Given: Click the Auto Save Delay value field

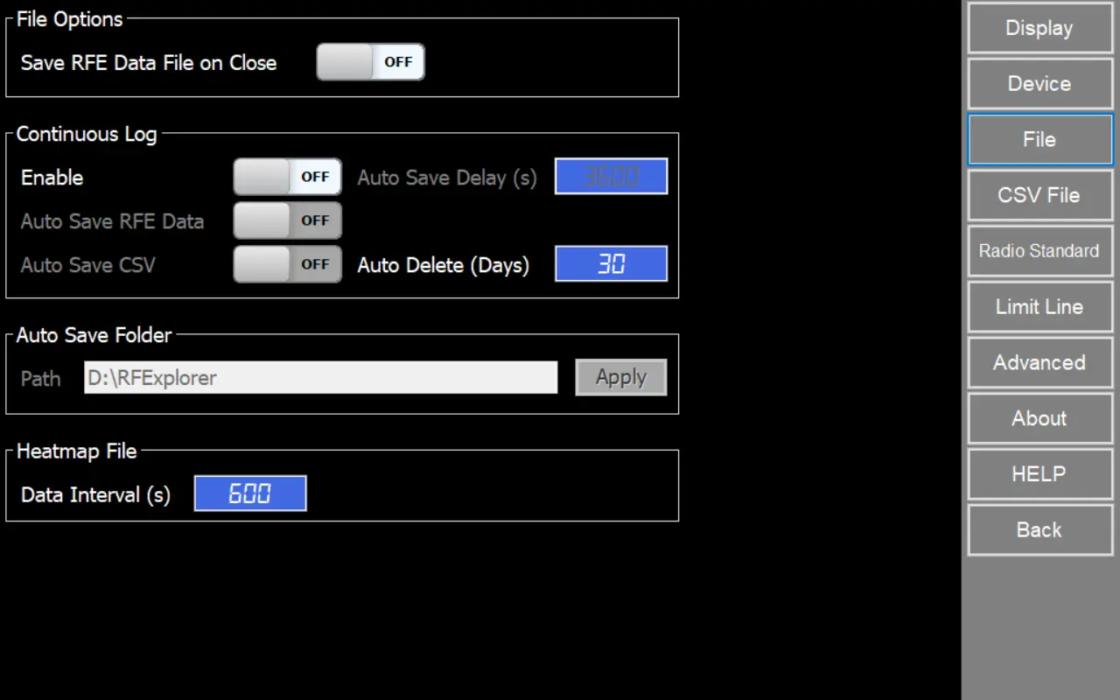Looking at the screenshot, I should (x=611, y=177).
